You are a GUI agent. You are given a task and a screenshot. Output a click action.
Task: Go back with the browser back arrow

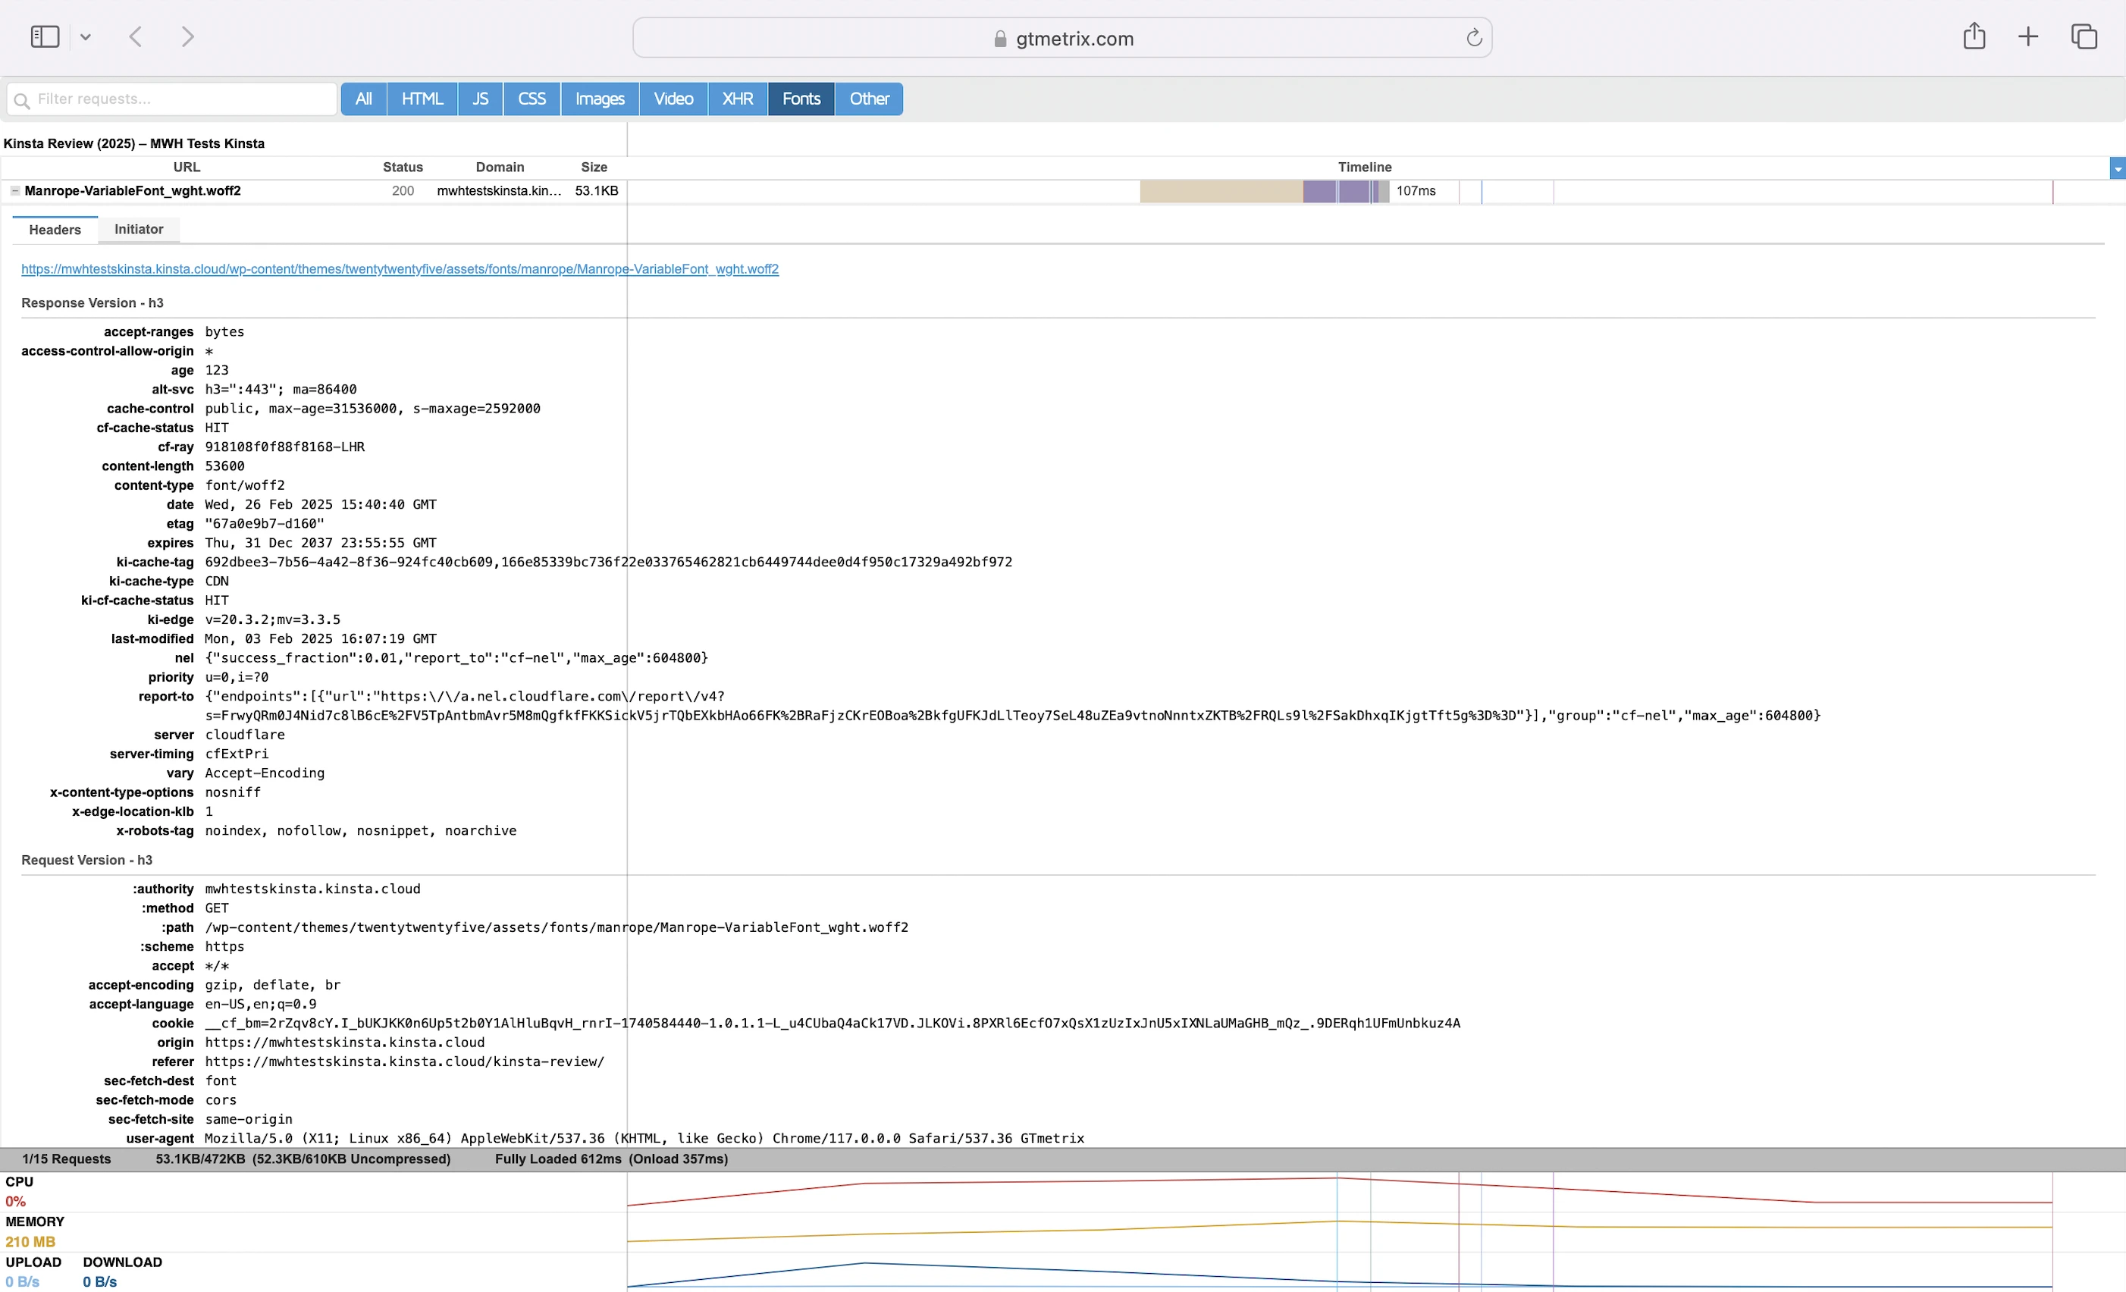coord(136,36)
